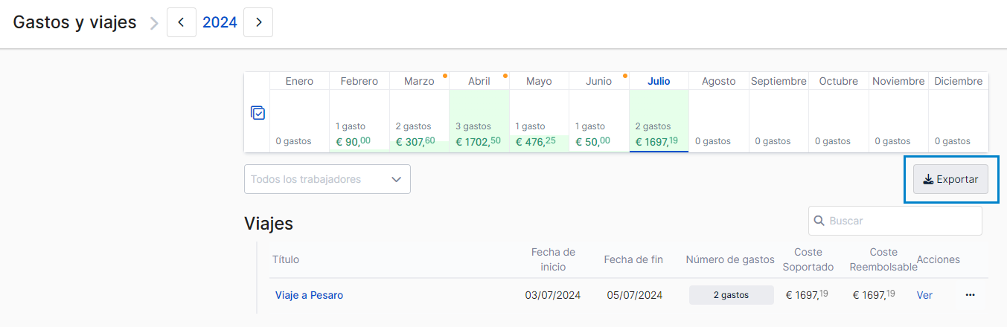The width and height of the screenshot is (1007, 327).
Task: Click the Ver action link
Action: (924, 295)
